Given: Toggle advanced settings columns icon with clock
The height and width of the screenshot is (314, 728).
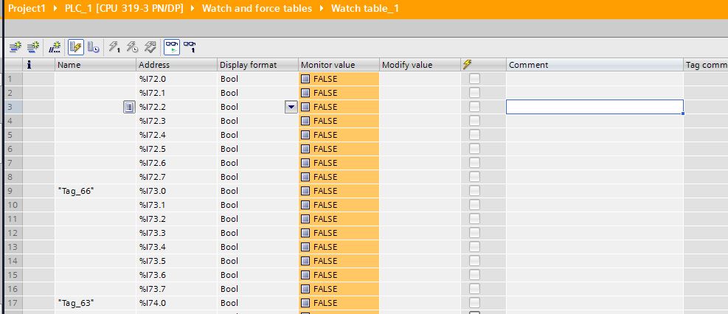Looking at the screenshot, I should click(x=93, y=47).
